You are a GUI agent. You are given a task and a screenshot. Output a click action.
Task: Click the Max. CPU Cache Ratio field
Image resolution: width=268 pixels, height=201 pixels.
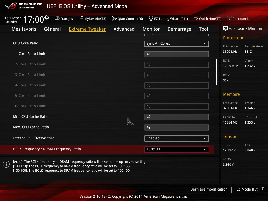(176, 127)
